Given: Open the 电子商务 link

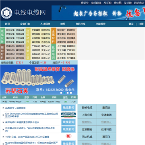Looking at the screenshot, I should (x=62, y=58).
